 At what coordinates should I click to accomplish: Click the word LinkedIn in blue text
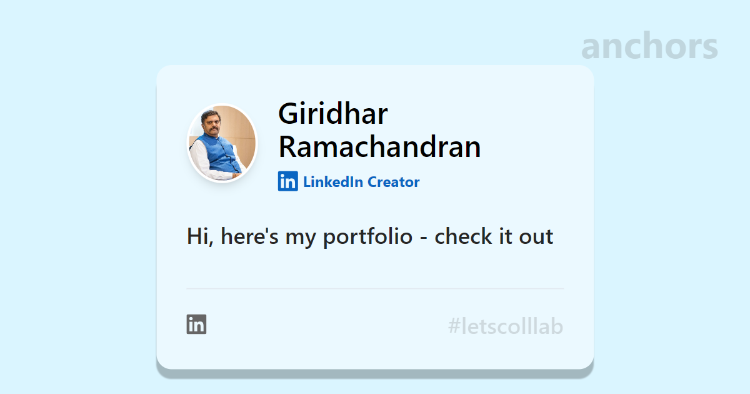click(x=333, y=182)
